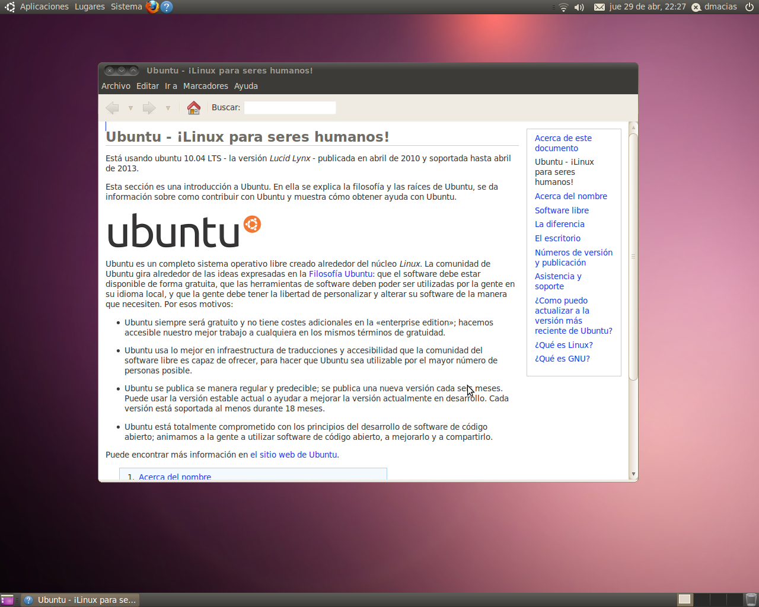Close the help window

(110, 71)
